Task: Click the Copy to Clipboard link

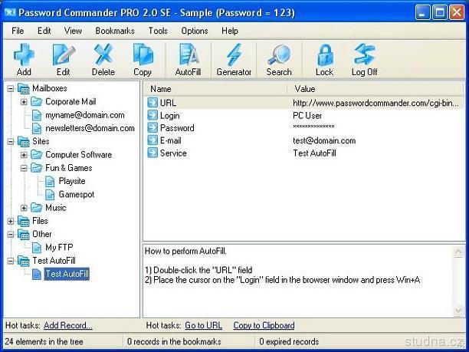Action: coord(264,325)
